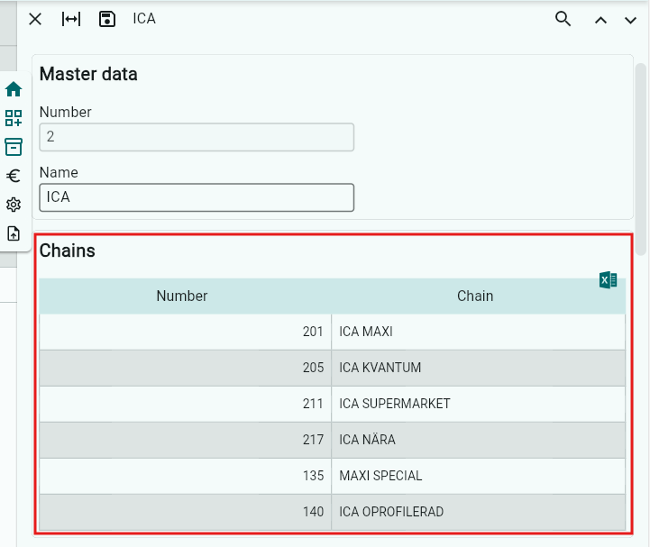
Task: Go to next record with down chevron
Action: point(630,20)
